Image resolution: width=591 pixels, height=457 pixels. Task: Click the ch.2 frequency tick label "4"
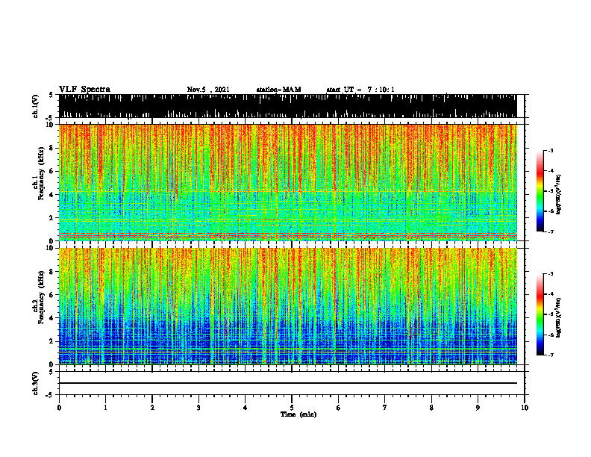tap(52, 318)
